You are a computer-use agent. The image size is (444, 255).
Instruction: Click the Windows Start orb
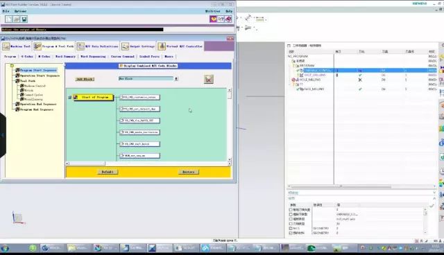[x=5, y=248]
